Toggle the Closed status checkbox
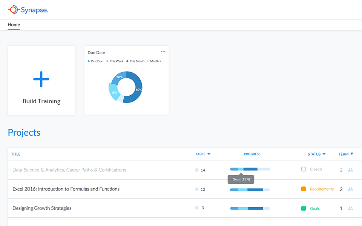 (x=304, y=169)
